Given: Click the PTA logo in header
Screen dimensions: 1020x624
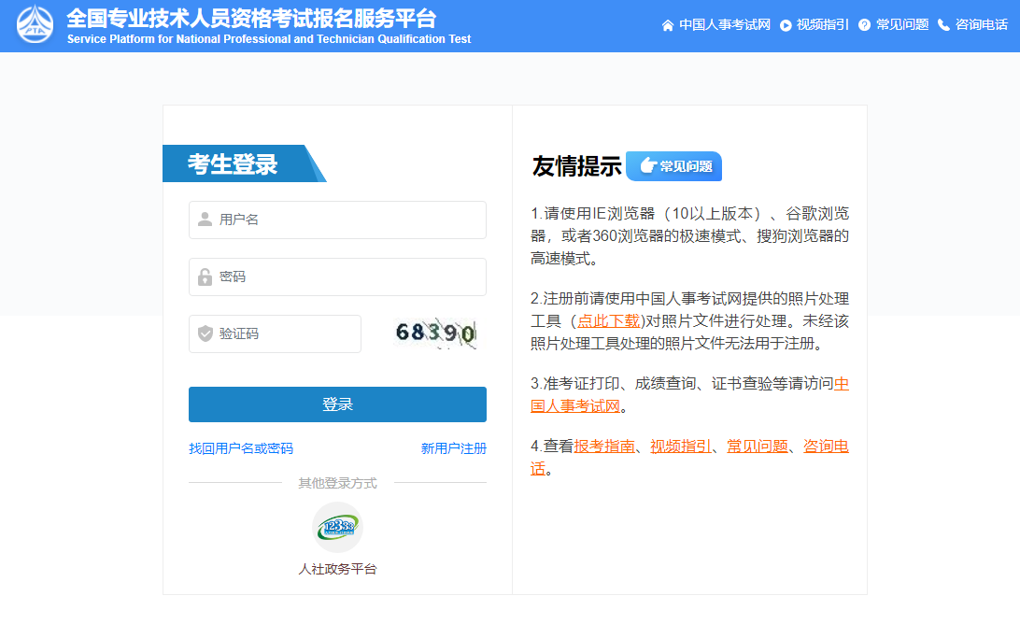Looking at the screenshot, I should coord(35,25).
